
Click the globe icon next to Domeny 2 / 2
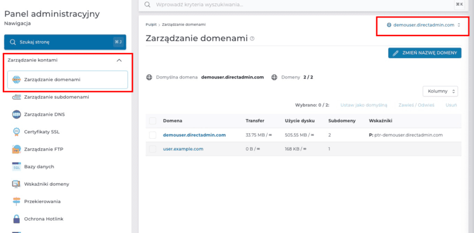274,77
